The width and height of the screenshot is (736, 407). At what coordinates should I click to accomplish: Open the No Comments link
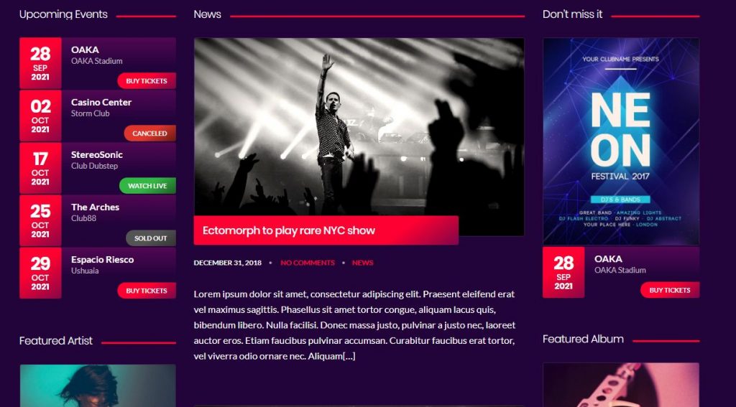point(308,263)
